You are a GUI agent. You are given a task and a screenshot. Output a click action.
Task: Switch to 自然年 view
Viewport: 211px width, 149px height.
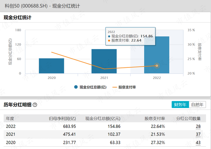197,105
